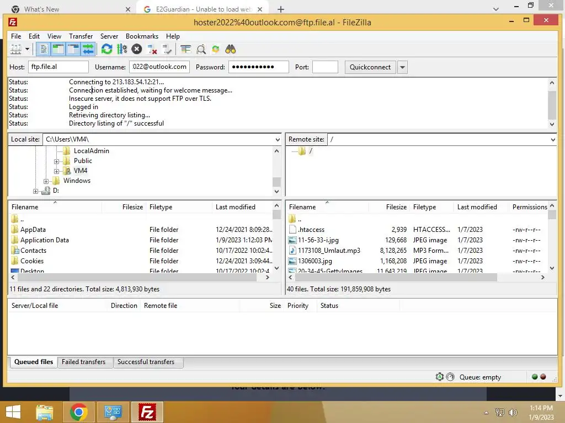Toggle local directory tree display
Image resolution: width=565 pixels, height=423 pixels.
coord(58,49)
